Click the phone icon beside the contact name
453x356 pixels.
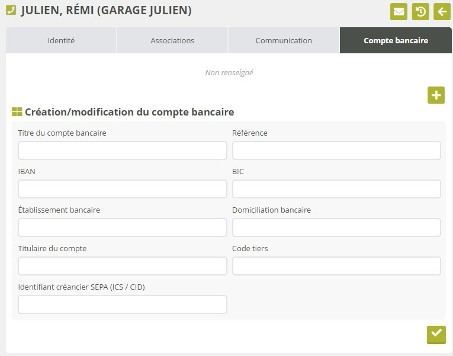[11, 11]
